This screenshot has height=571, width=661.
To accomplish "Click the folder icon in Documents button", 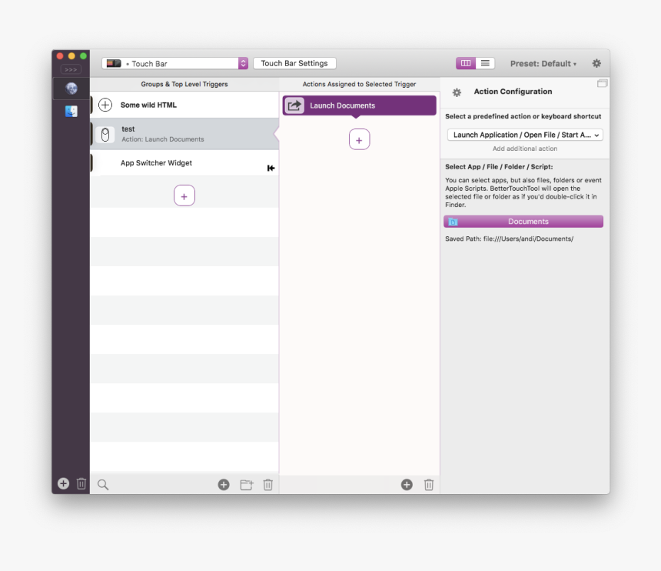I will 453,222.
